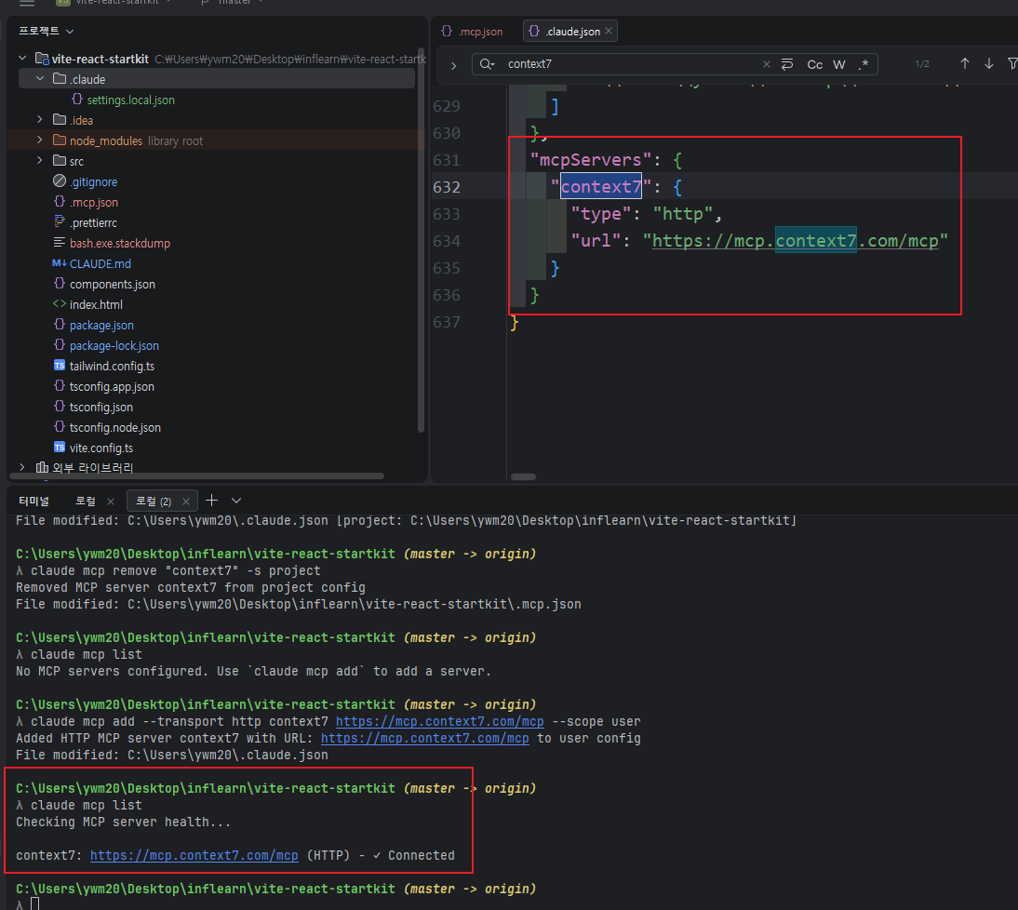Open CLAUDE.md in the project tree
Image resolution: width=1018 pixels, height=910 pixels.
tap(100, 263)
